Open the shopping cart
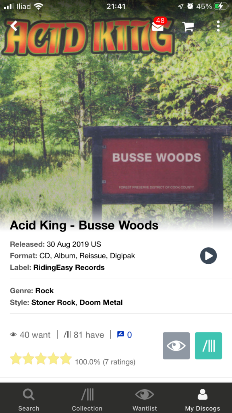232x413 pixels. [x=188, y=27]
